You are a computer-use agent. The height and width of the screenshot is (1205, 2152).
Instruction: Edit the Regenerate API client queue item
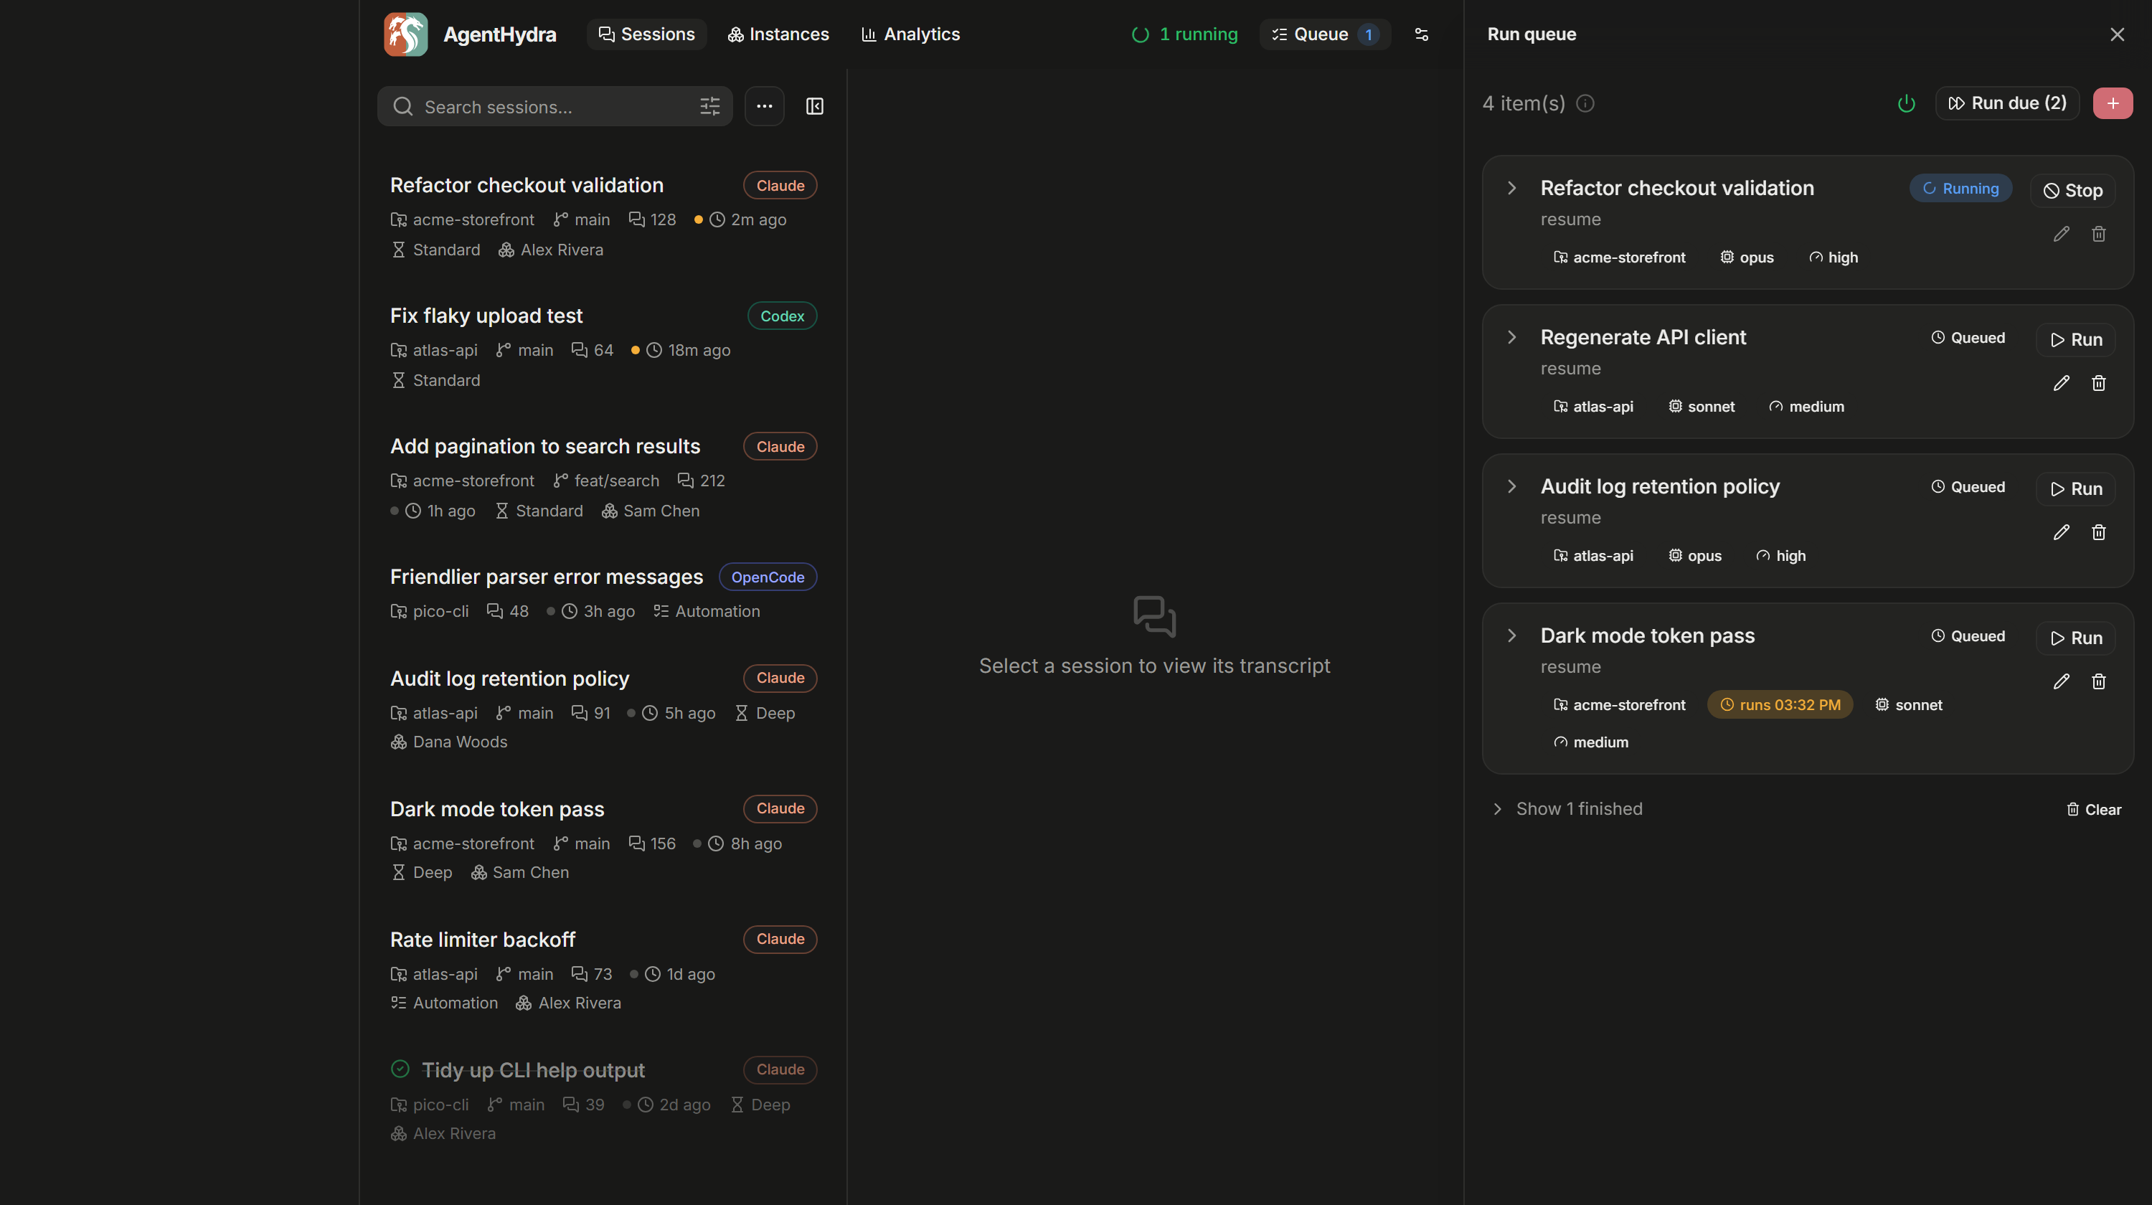coord(2060,383)
